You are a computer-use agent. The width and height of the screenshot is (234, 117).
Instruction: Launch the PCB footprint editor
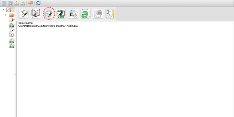click(x=61, y=14)
